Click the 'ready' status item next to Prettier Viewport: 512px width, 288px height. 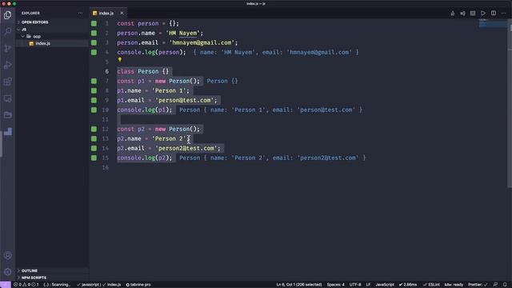tap(454, 285)
